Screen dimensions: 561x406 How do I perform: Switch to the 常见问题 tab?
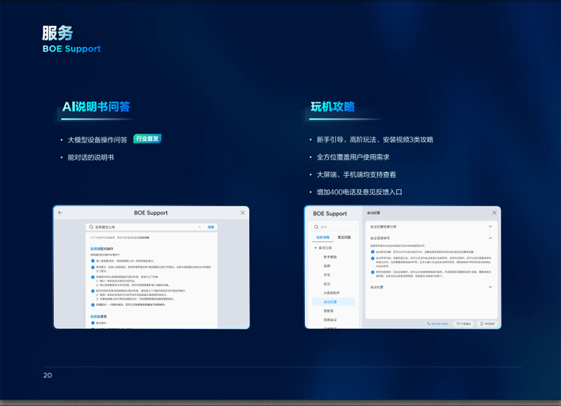(344, 238)
